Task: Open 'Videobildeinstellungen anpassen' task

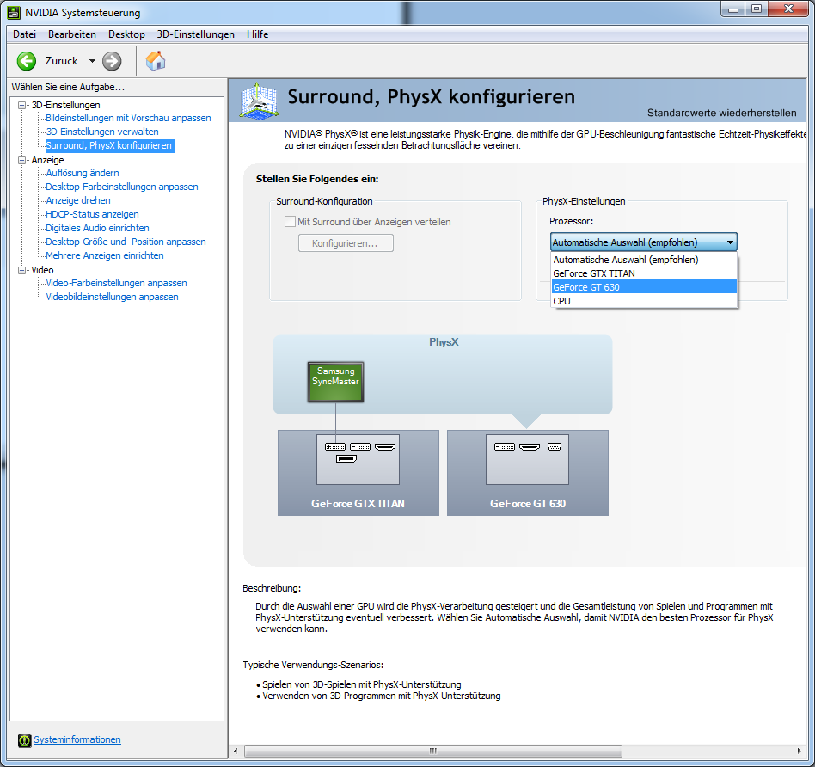Action: point(112,297)
